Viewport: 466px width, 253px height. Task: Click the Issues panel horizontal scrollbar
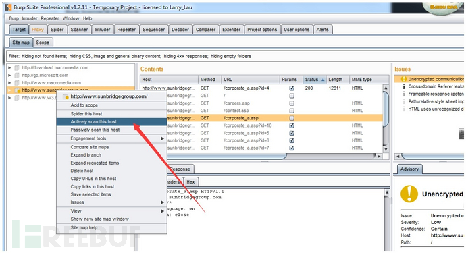click(432, 156)
